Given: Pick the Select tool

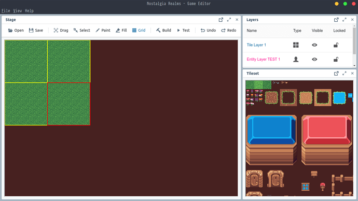Looking at the screenshot, I should click(x=82, y=31).
